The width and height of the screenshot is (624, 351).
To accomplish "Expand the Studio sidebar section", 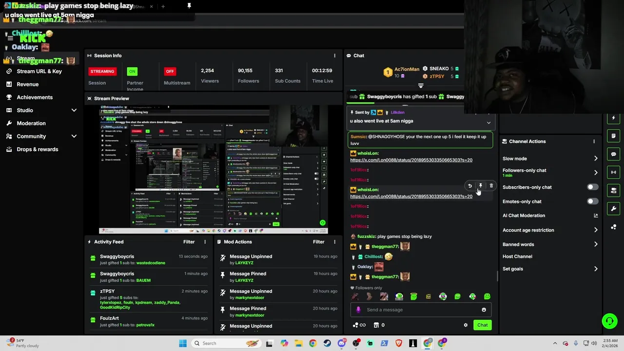I will (74, 110).
